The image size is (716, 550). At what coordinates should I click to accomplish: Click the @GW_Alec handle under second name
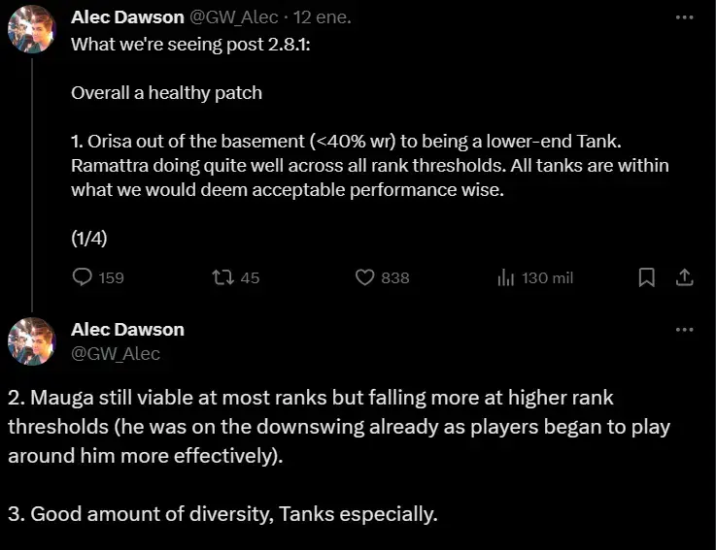[x=116, y=353]
